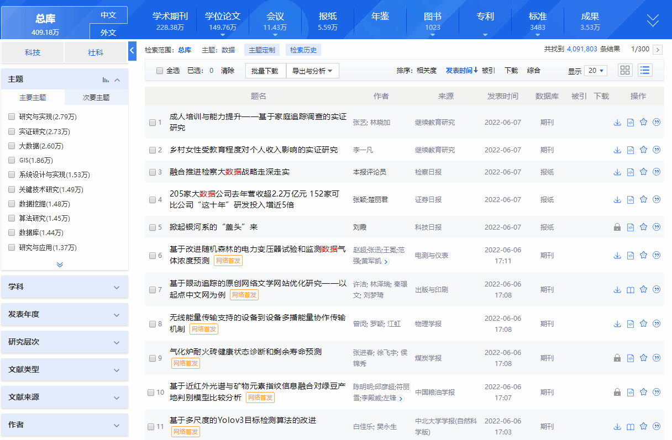This screenshot has width=672, height=440.
Task: Open book reading icon for result 7
Action: (631, 289)
